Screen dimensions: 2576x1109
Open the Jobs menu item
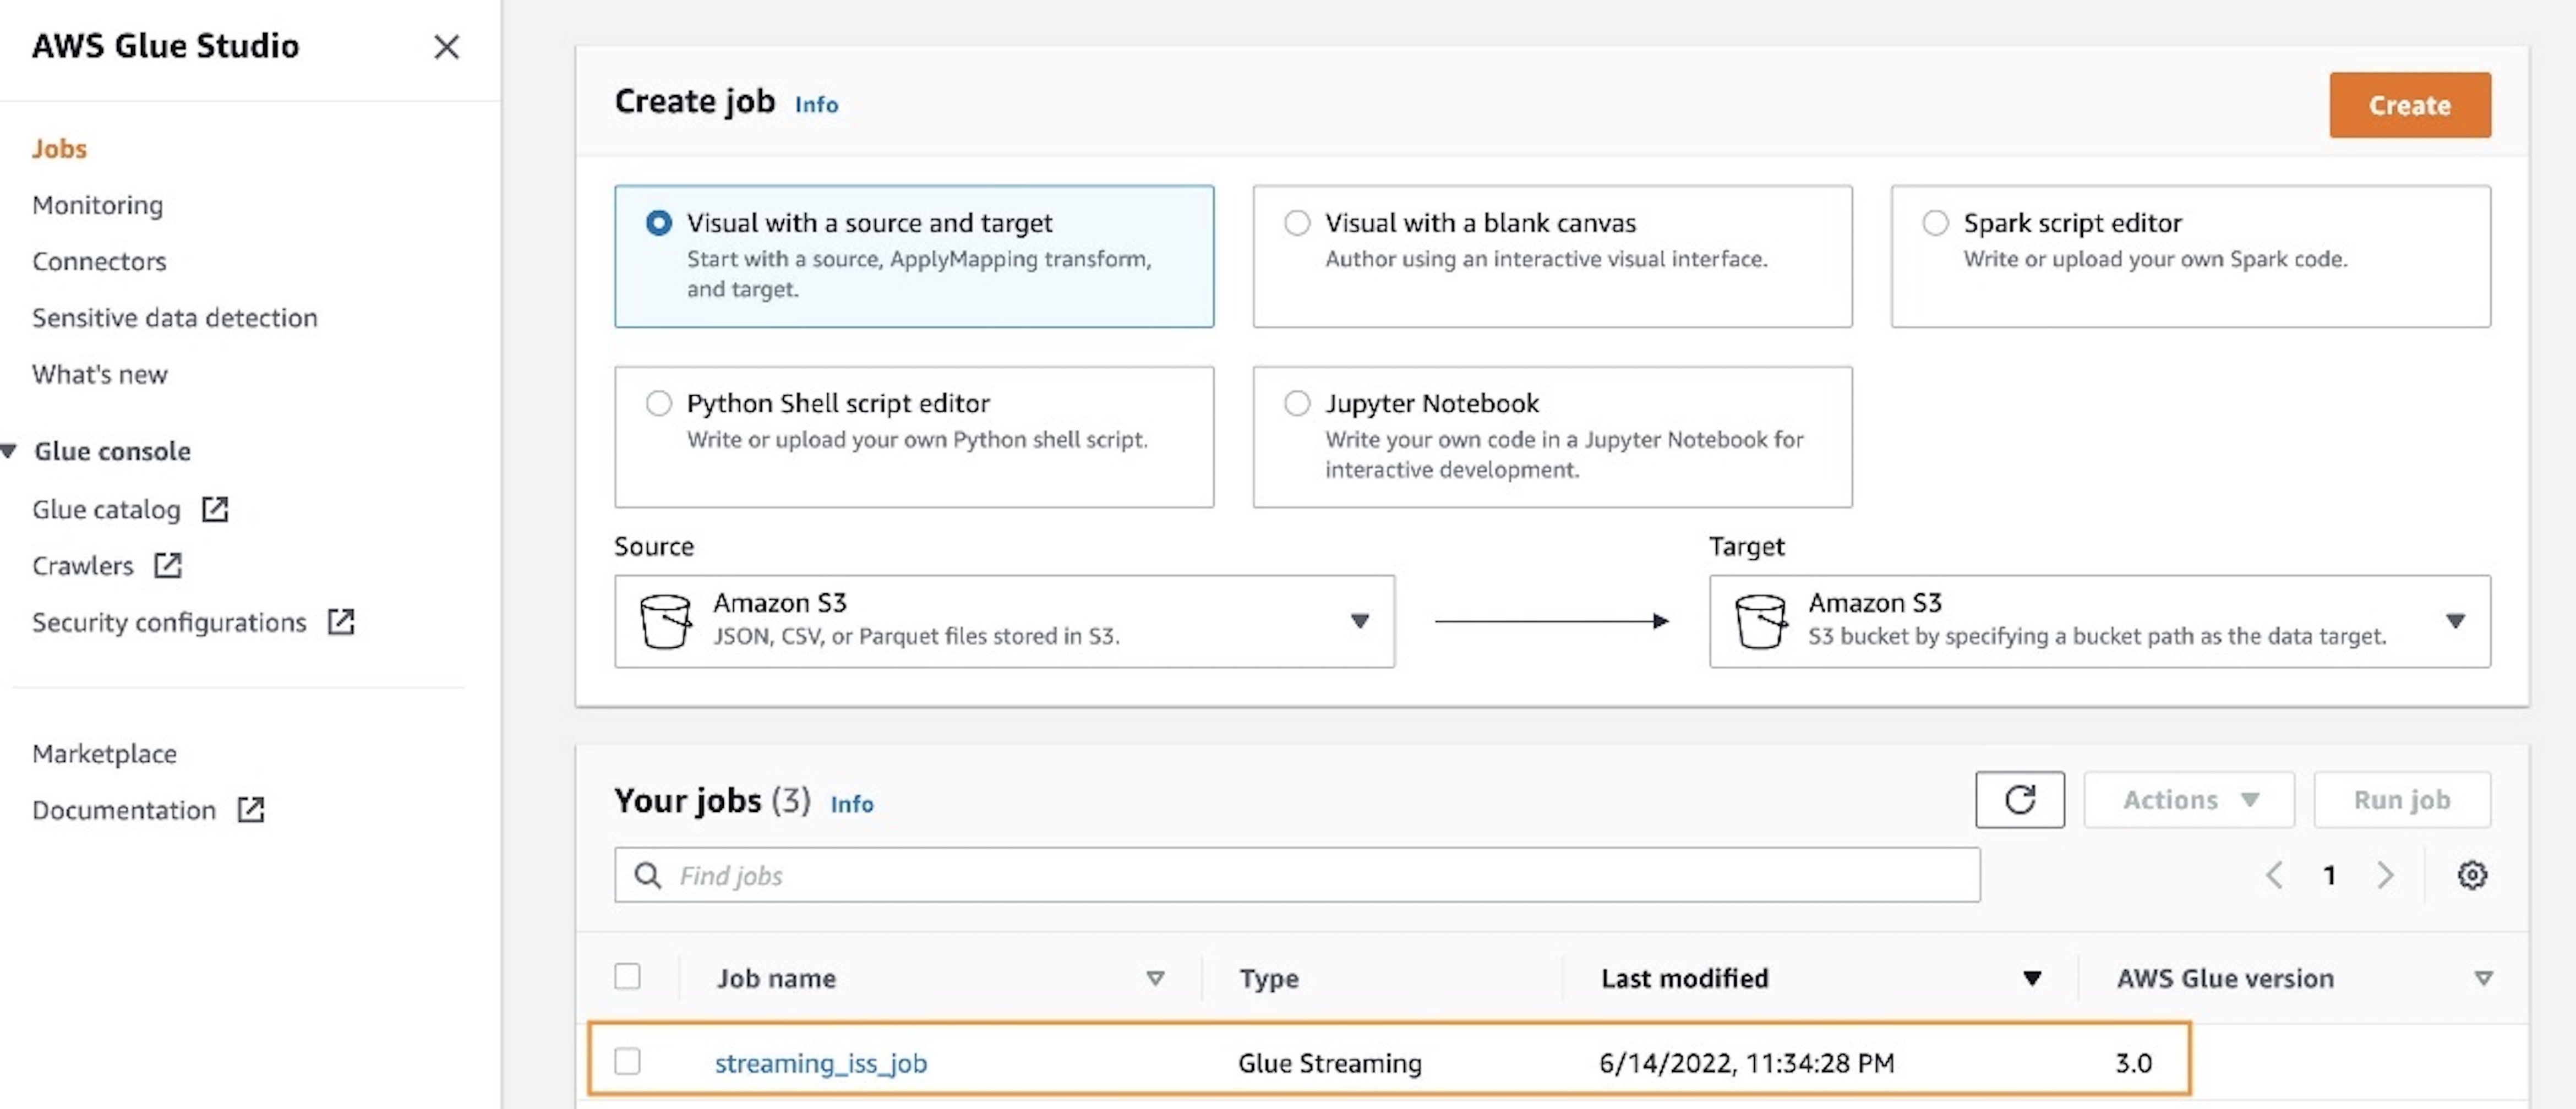click(x=59, y=145)
